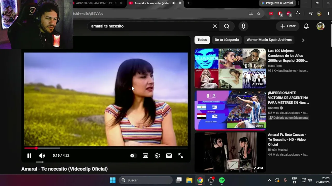Select the 'De tu búsqueda' chip
332x186 pixels.
click(x=227, y=40)
